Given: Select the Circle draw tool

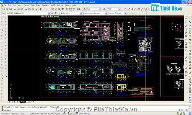Looking at the screenshot, I should (x=145, y=9).
